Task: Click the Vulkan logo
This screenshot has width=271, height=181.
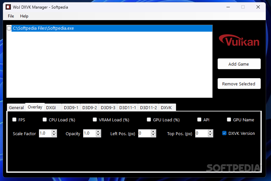Action: click(x=239, y=40)
